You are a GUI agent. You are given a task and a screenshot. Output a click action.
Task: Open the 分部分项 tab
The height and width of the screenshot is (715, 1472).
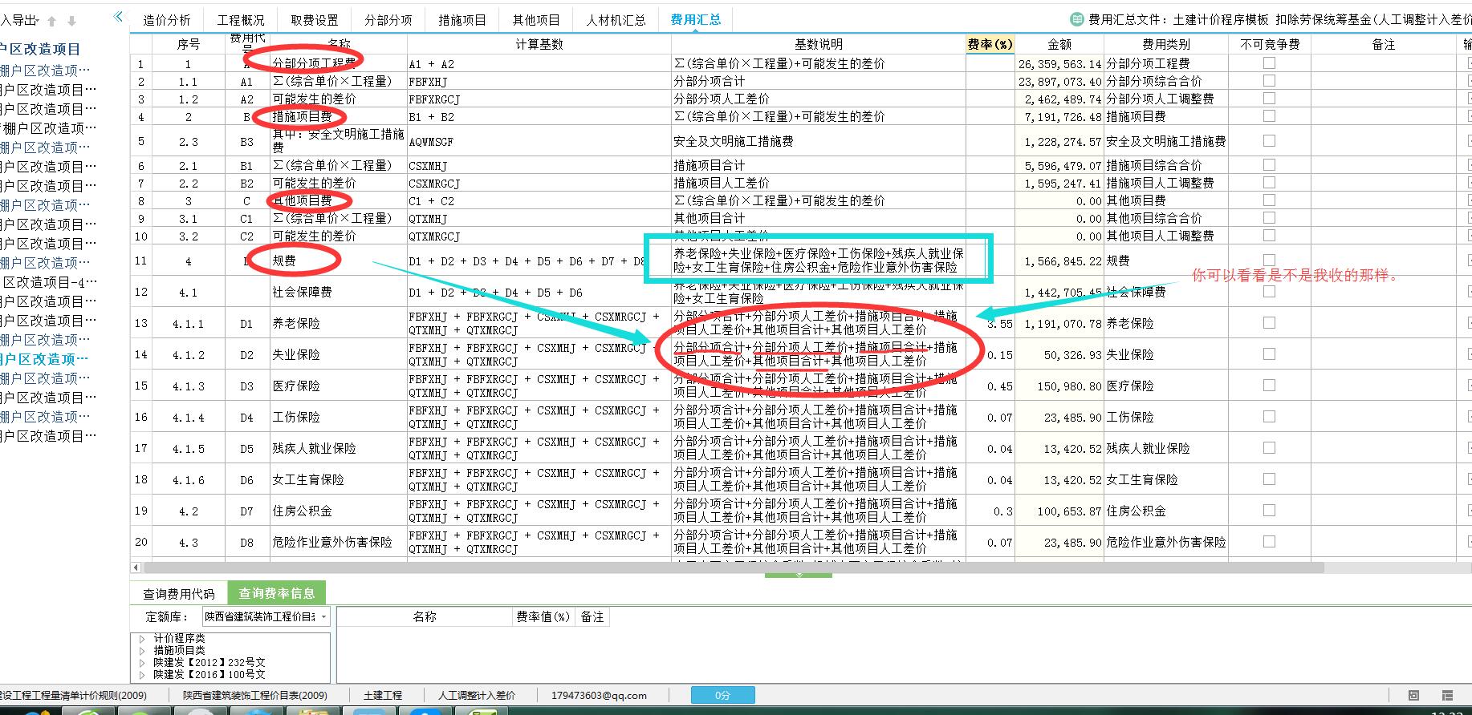(x=388, y=20)
